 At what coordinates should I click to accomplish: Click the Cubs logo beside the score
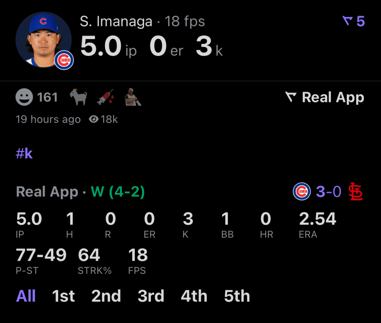pyautogui.click(x=301, y=192)
